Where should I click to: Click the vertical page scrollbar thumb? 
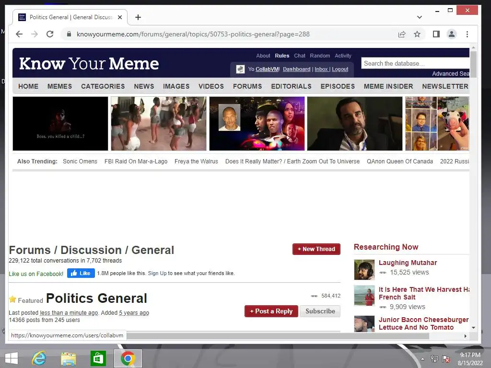pos(473,64)
